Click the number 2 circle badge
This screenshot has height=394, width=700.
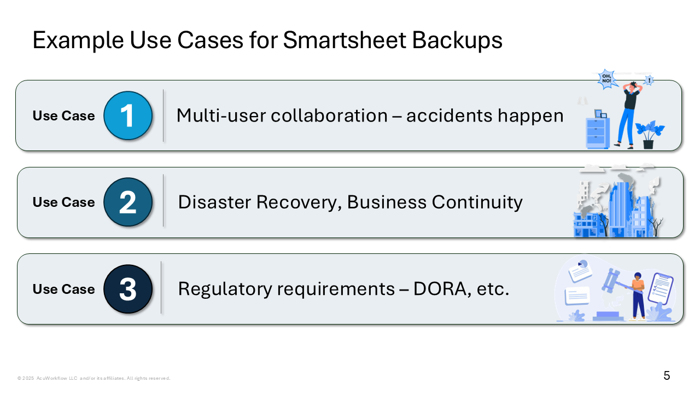[128, 202]
